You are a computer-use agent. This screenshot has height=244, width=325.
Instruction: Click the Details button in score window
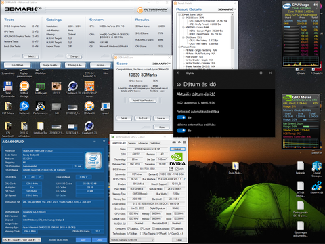click(x=124, y=118)
